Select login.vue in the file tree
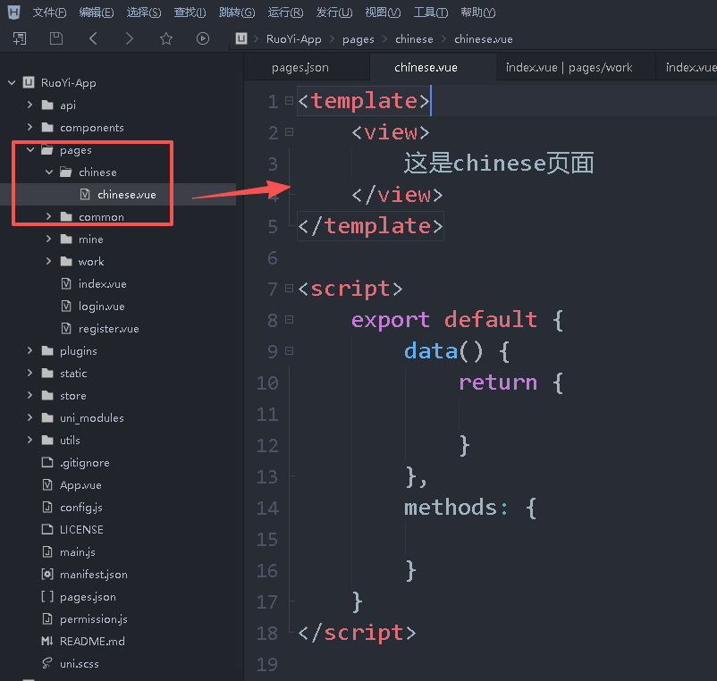717x681 pixels. click(101, 307)
